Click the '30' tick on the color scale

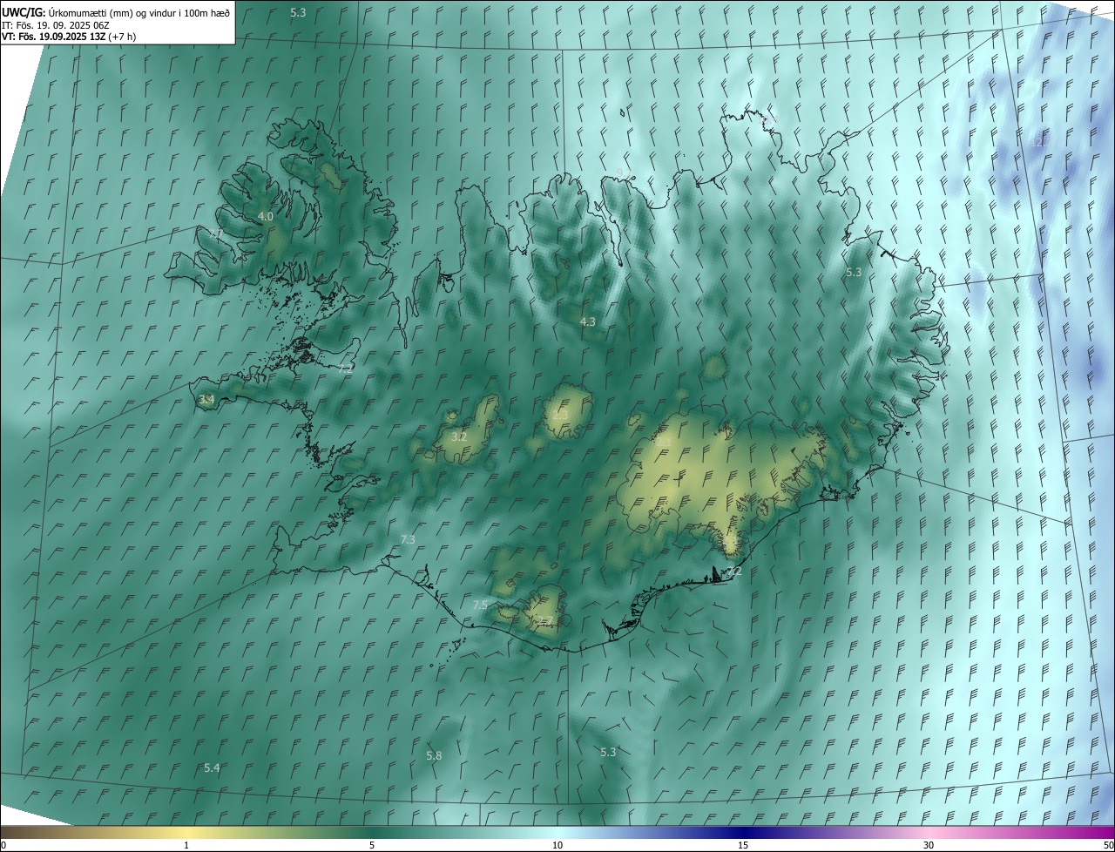pyautogui.click(x=929, y=845)
